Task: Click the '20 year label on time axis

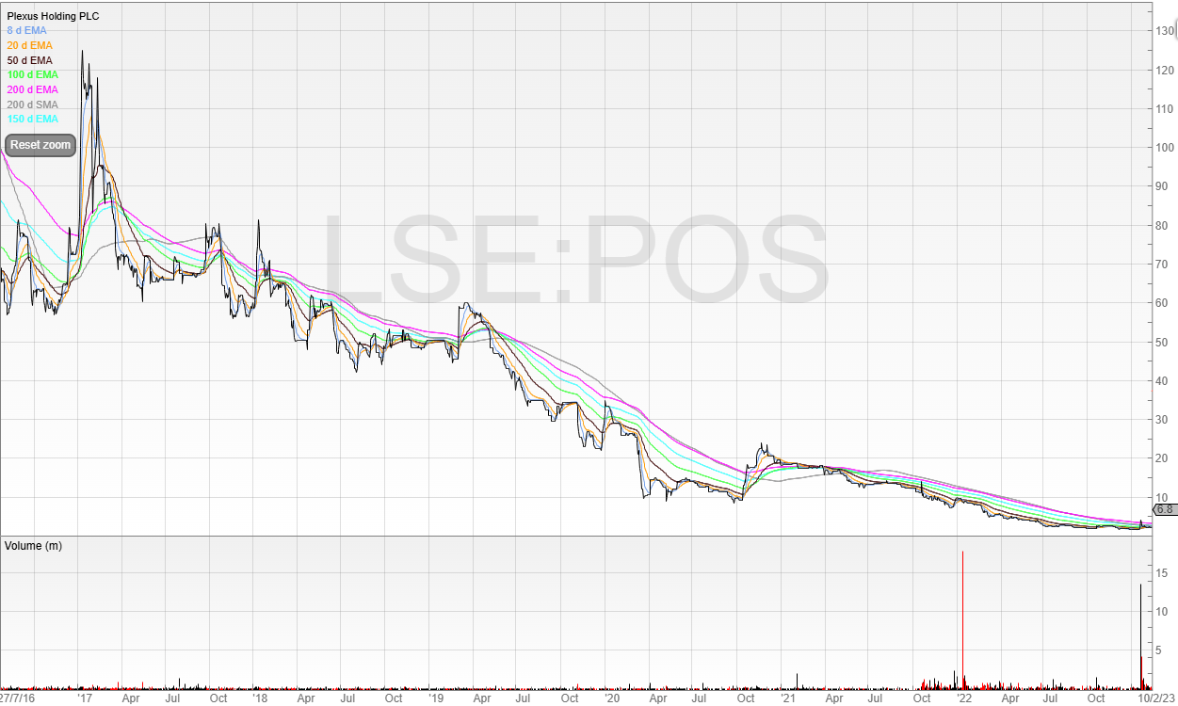Action: point(612,698)
